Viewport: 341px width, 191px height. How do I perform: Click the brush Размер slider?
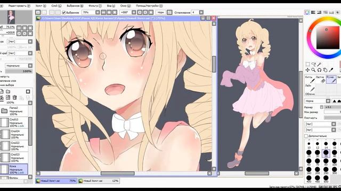coord(332,107)
